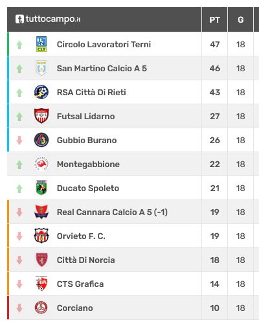Click the Montegabbione team logo
259x329 pixels.
pyautogui.click(x=41, y=164)
